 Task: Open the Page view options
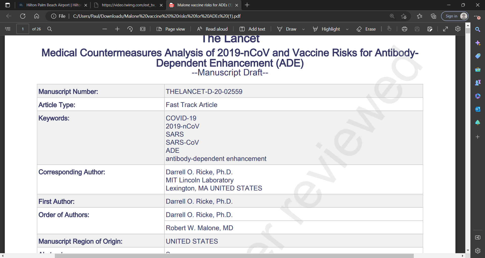[171, 29]
